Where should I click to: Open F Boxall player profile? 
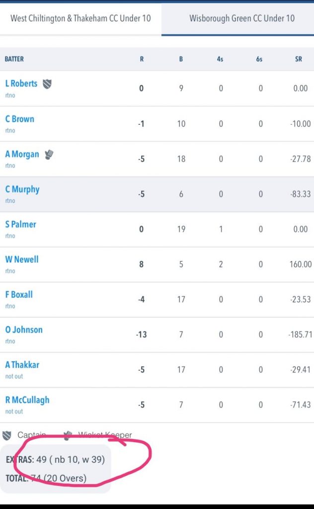[x=19, y=295]
